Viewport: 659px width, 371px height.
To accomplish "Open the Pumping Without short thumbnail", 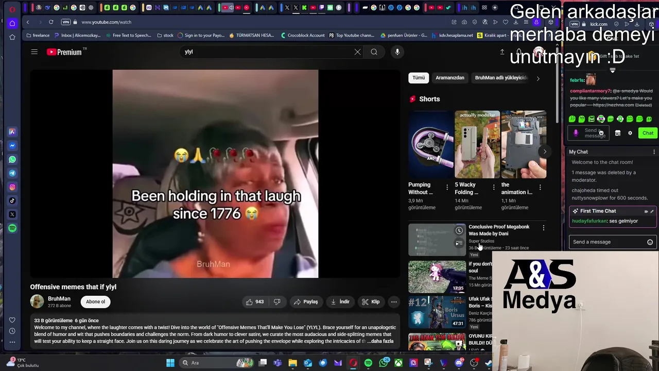I will tap(431, 145).
